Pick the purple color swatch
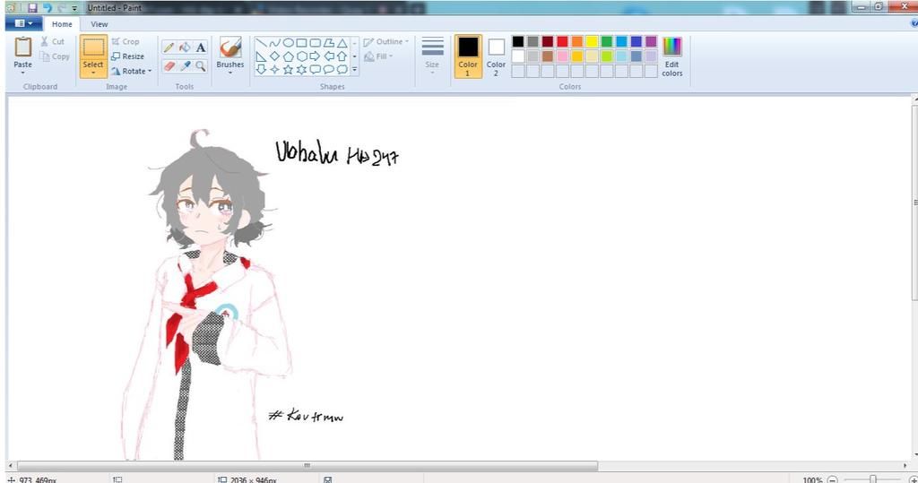 [x=651, y=41]
